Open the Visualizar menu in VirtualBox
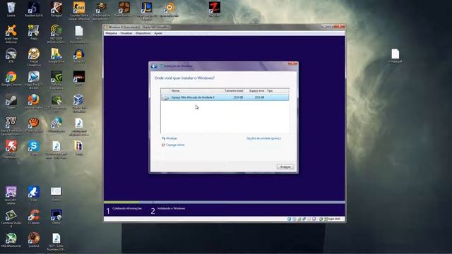 pos(126,33)
